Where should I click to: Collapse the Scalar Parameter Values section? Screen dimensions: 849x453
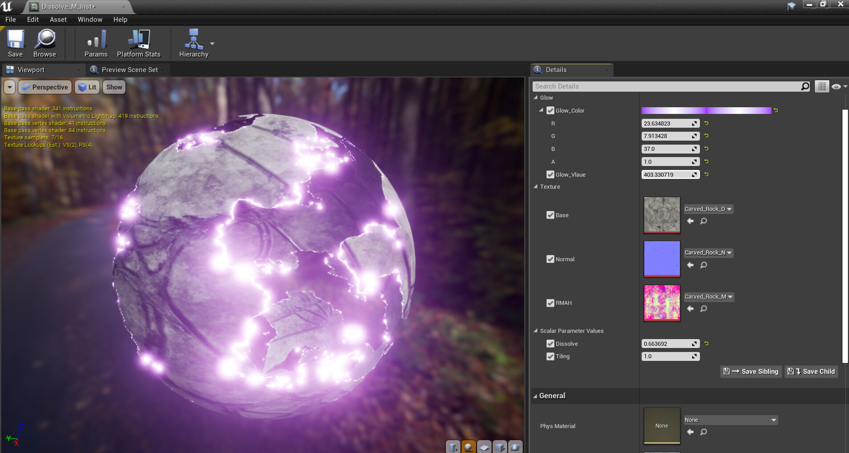point(536,331)
